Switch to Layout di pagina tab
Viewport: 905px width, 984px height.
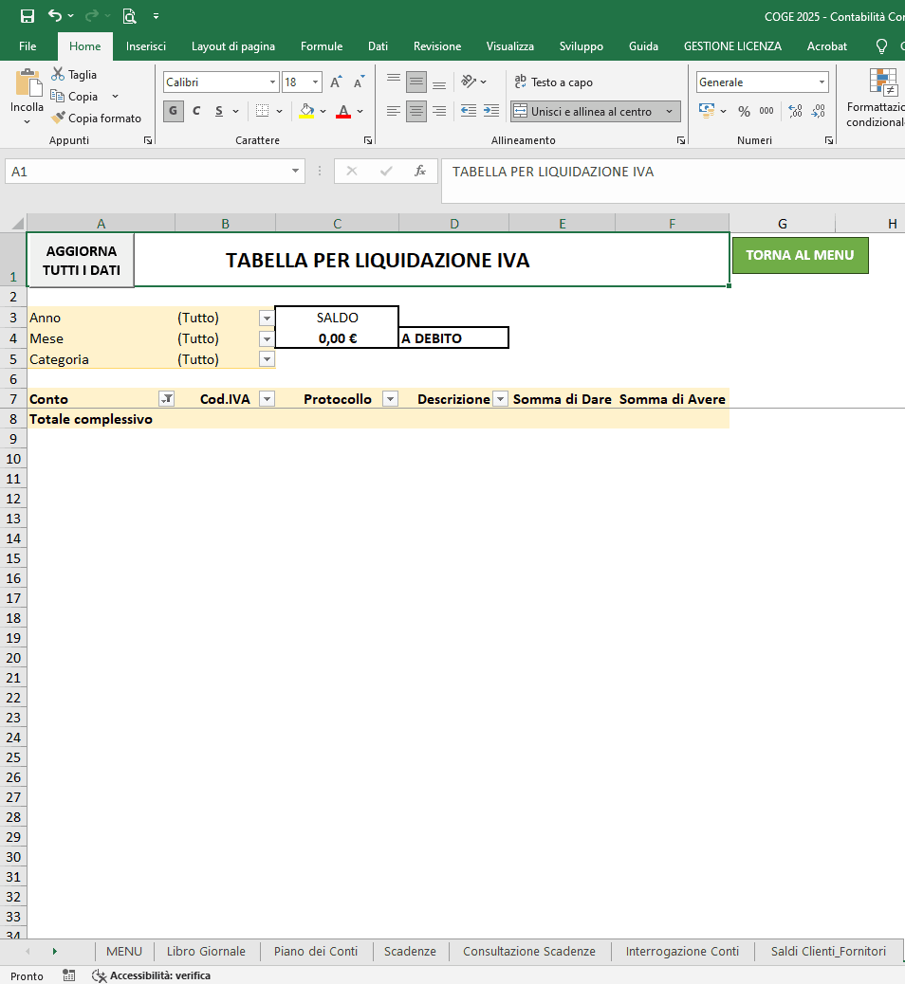pos(233,46)
